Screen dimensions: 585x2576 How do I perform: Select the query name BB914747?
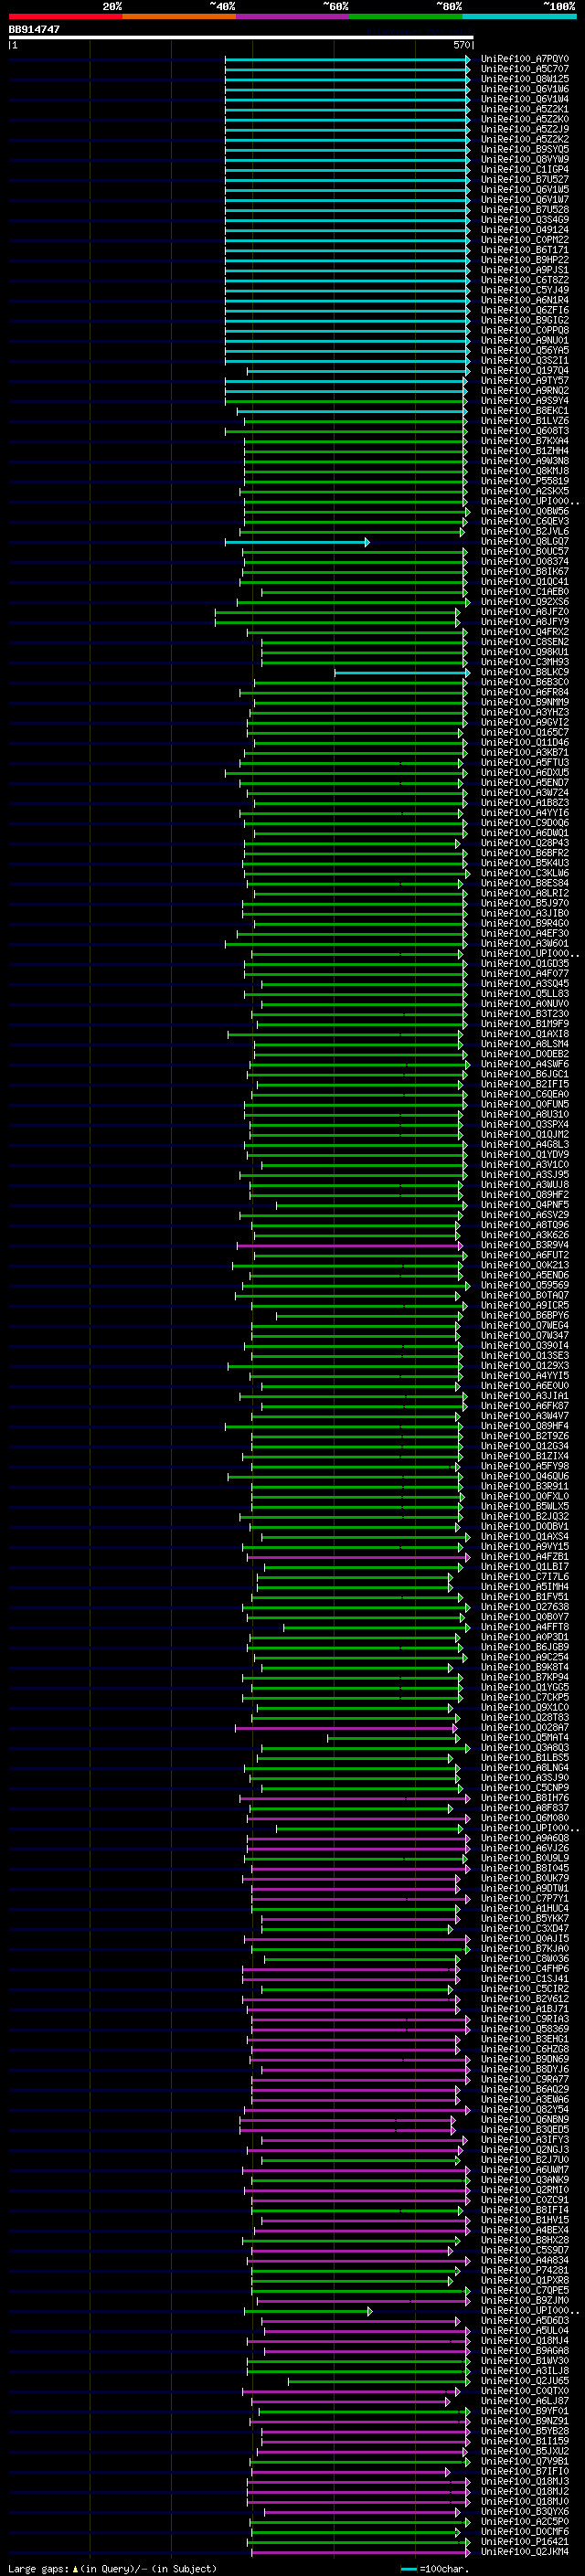point(34,29)
